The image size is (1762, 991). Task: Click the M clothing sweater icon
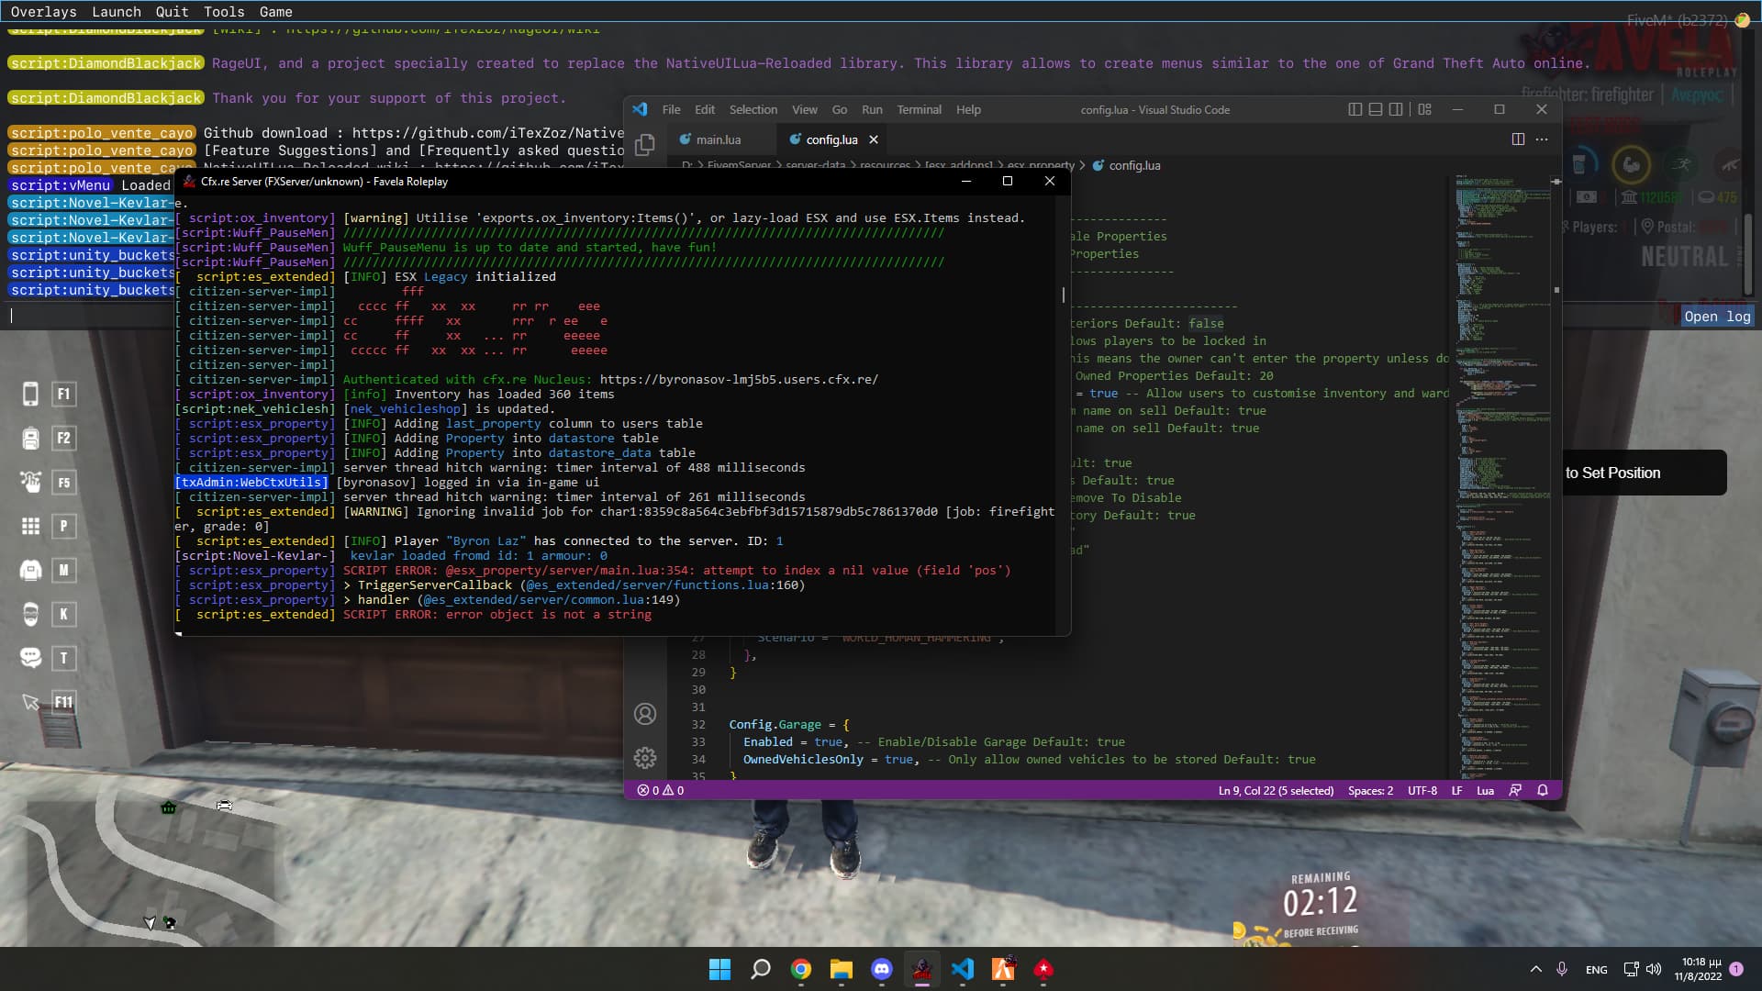30,570
